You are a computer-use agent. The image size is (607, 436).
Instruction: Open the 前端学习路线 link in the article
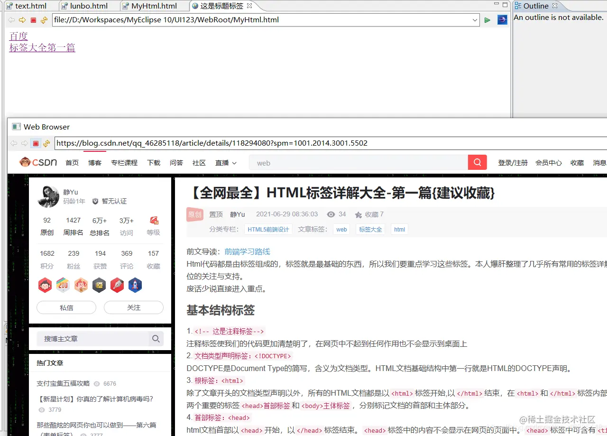point(247,251)
